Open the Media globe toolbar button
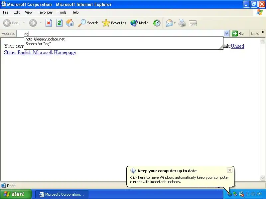The height and width of the screenshot is (199, 266). (139, 23)
